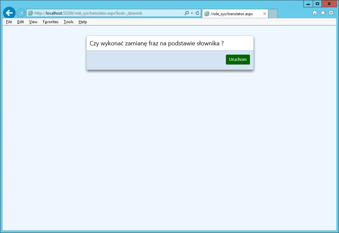Open the Edit menu

[21, 22]
